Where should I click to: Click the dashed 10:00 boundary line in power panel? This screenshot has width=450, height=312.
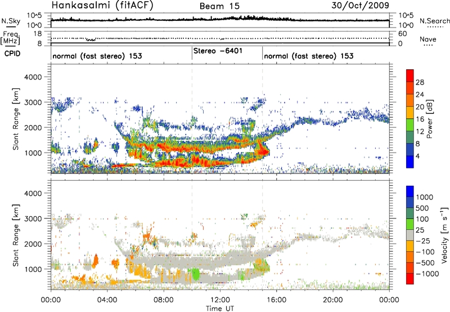coord(192,119)
